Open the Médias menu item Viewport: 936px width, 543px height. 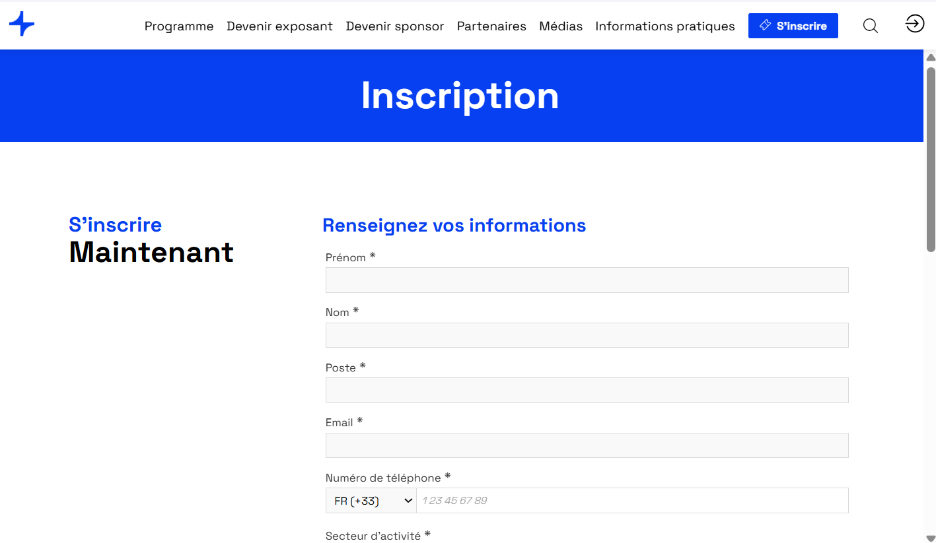point(561,26)
